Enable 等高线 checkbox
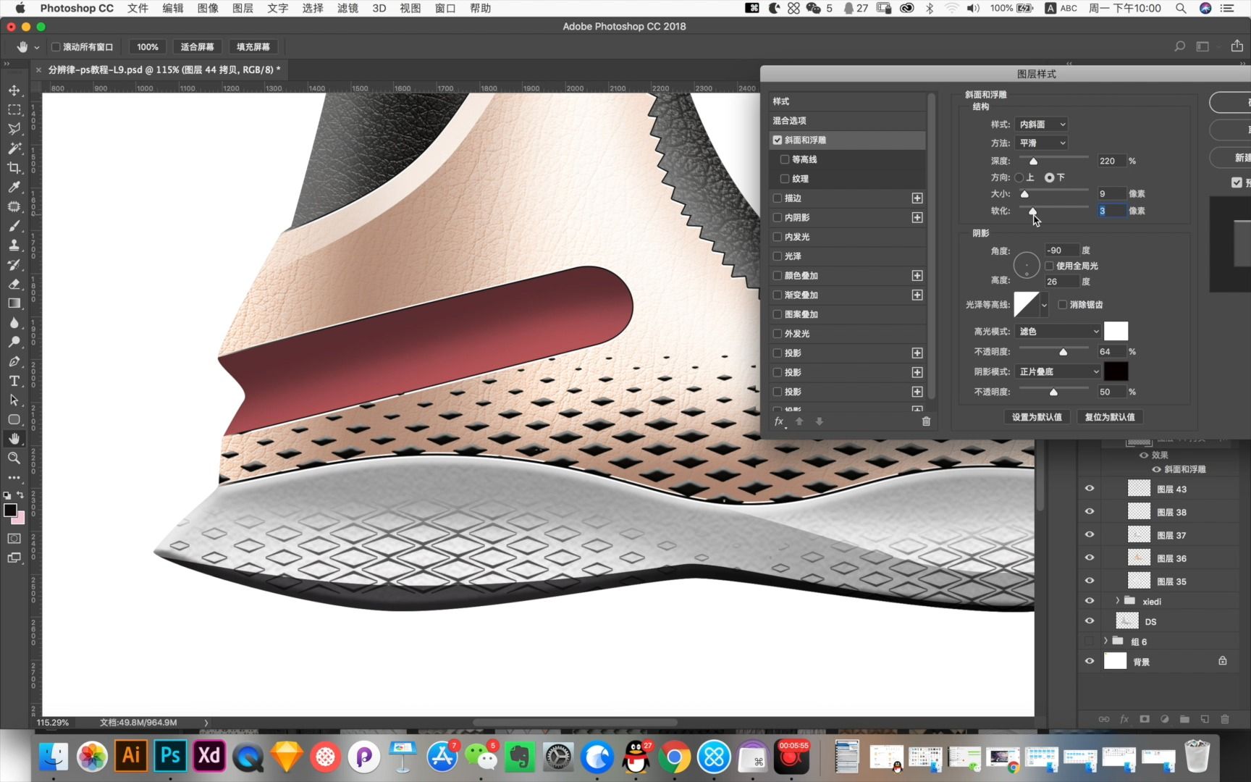This screenshot has width=1251, height=782. 785,159
